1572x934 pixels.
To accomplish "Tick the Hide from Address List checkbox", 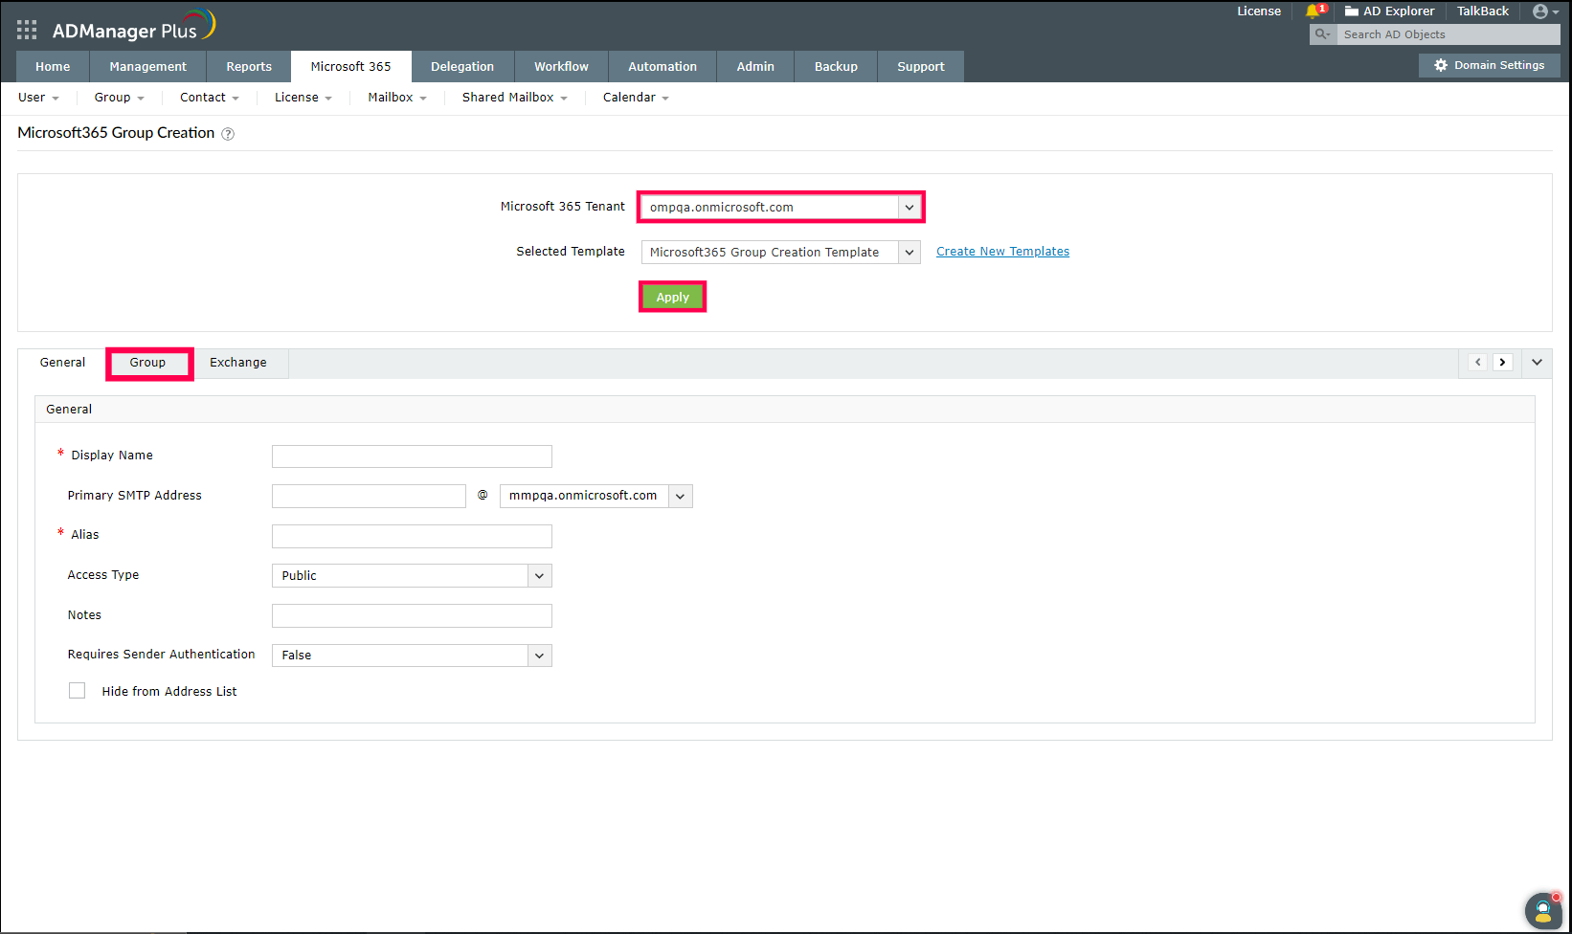I will pos(78,691).
